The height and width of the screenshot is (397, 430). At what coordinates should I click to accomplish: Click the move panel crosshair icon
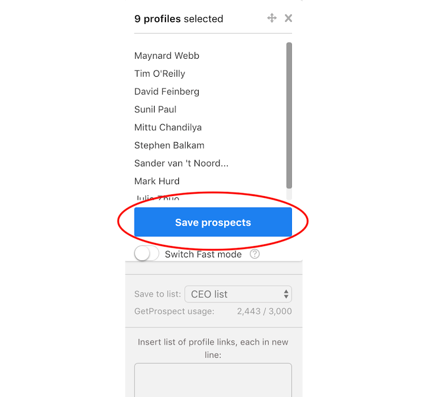272,18
